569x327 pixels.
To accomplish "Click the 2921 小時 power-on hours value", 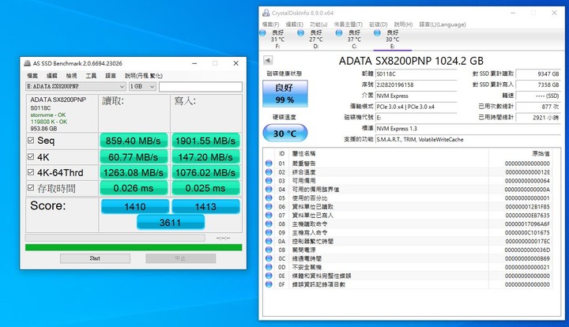I will [538, 118].
